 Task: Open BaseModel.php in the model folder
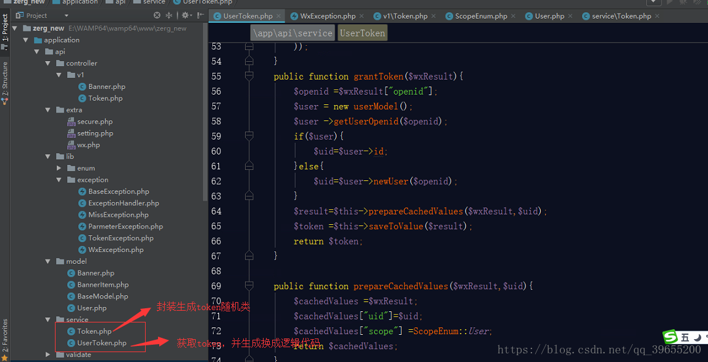coord(102,297)
